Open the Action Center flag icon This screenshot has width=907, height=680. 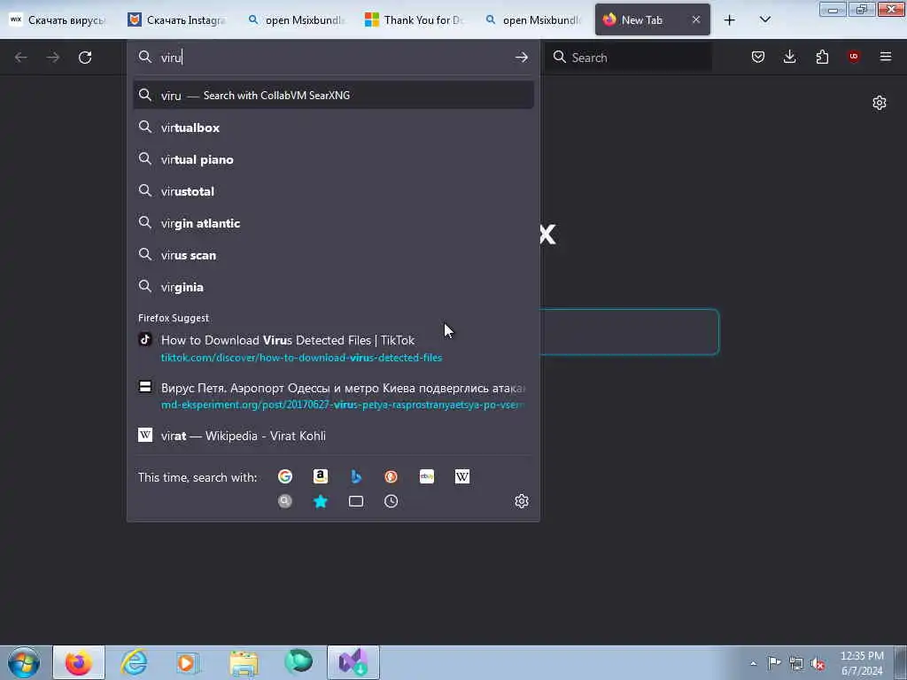click(x=774, y=663)
